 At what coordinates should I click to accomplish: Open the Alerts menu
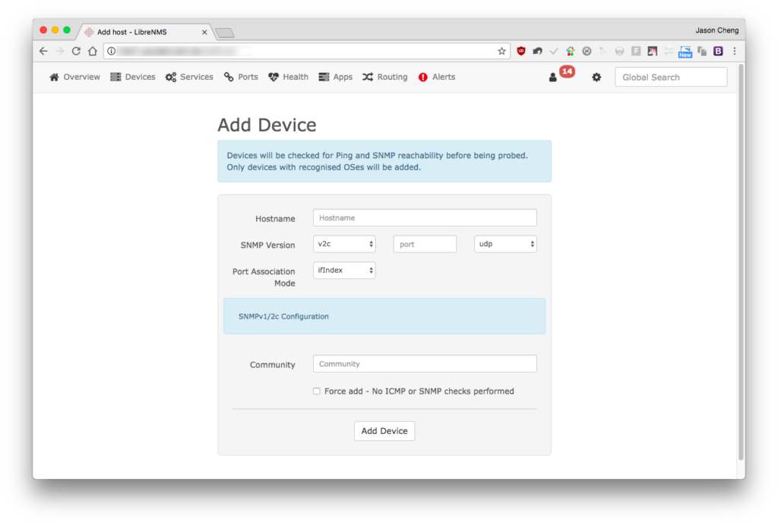437,77
